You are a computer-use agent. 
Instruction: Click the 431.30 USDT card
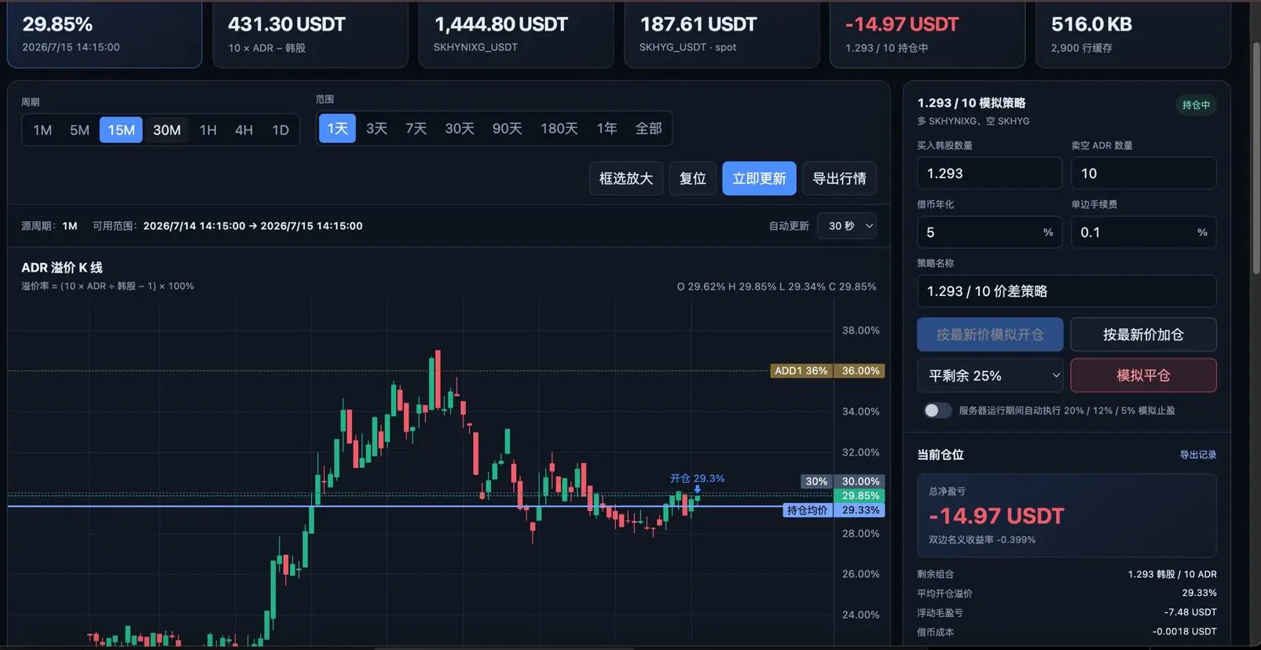pos(310,35)
